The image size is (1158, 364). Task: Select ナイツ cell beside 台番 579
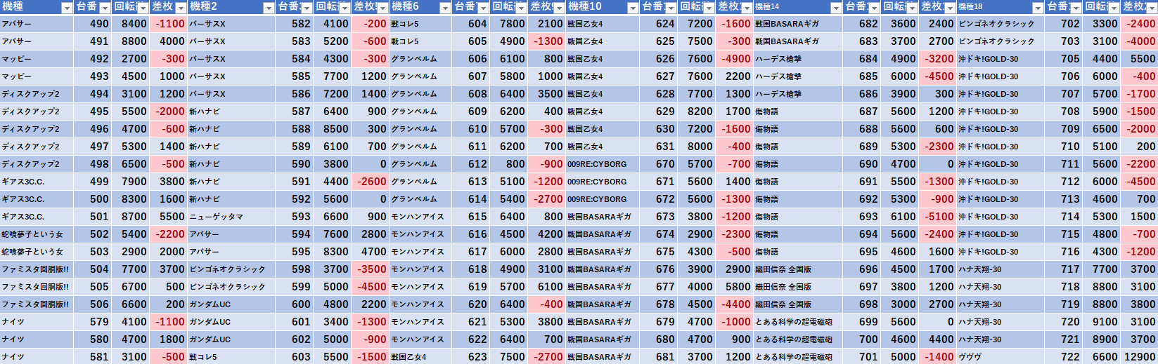[x=37, y=322]
